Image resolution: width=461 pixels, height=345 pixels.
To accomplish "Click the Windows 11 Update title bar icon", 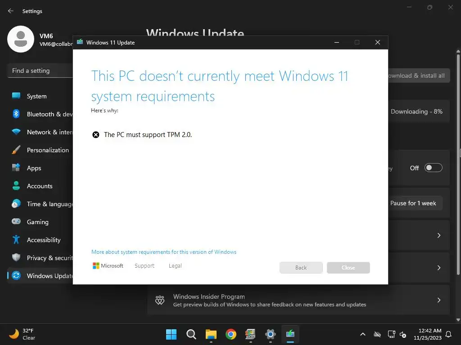I will click(x=80, y=42).
